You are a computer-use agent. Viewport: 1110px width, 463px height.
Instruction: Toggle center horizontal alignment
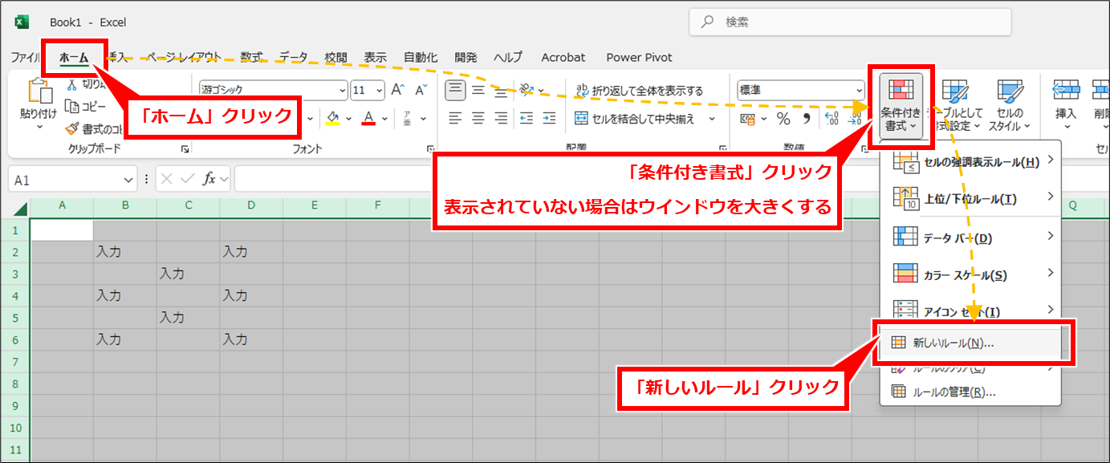478,119
